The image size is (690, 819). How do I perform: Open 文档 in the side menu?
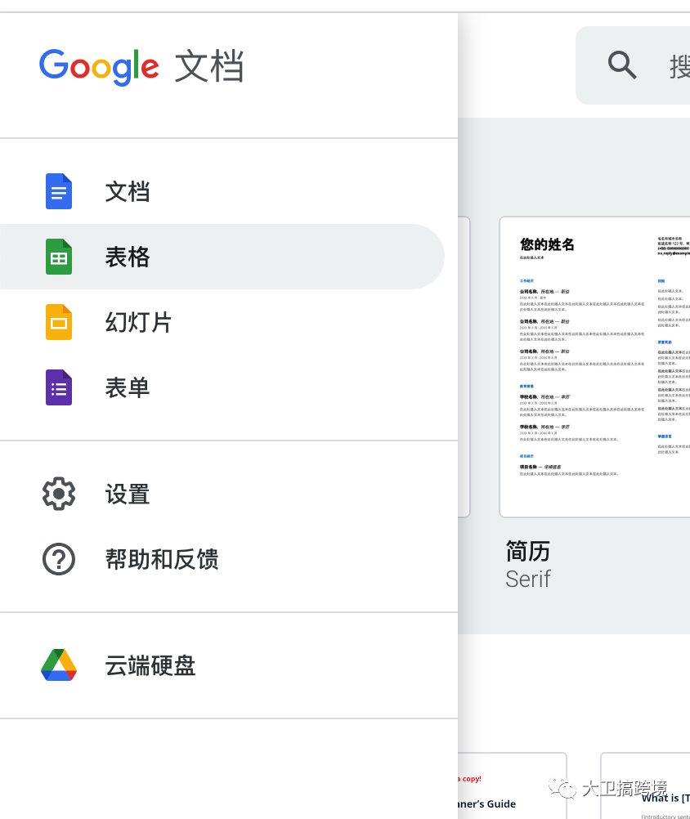click(222, 191)
